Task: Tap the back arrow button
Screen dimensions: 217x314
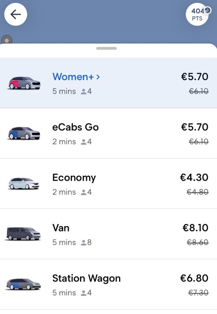Action: click(15, 14)
